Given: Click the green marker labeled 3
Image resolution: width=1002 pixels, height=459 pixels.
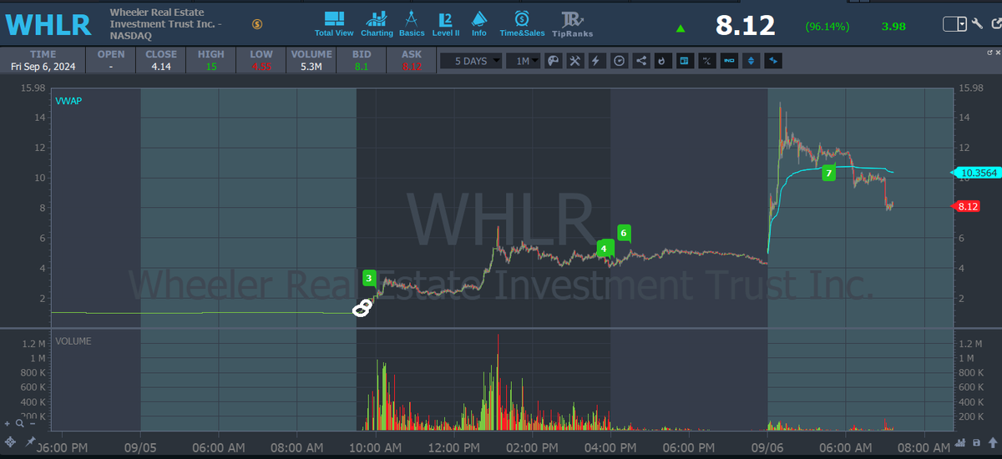Looking at the screenshot, I should pyautogui.click(x=369, y=278).
